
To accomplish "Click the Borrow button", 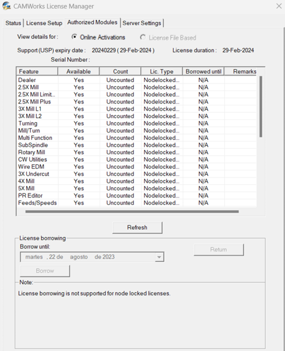I will click(45, 271).
